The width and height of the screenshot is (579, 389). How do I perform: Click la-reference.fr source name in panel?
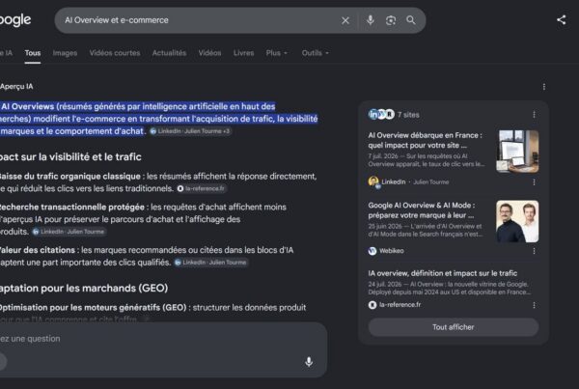click(x=400, y=305)
